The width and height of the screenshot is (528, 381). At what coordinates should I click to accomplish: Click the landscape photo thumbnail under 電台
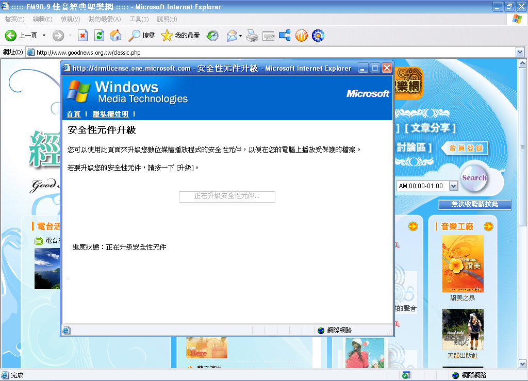point(47,269)
